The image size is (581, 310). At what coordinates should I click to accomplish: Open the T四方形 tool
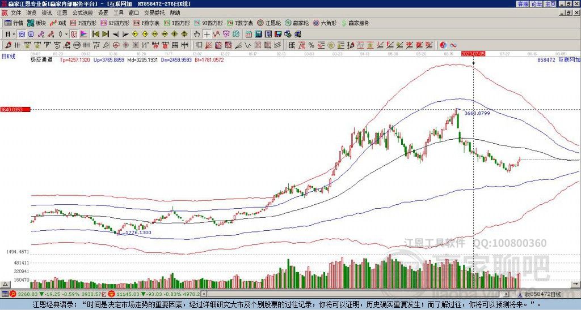click(x=177, y=23)
